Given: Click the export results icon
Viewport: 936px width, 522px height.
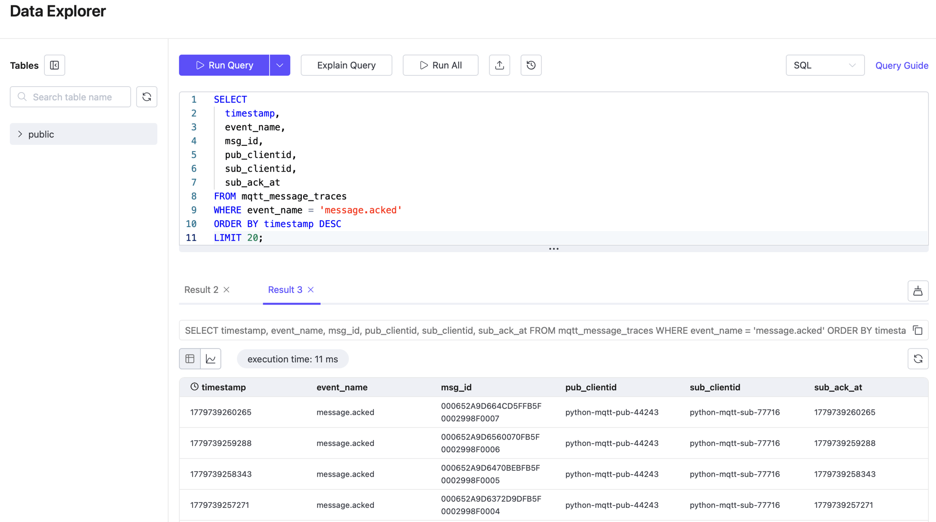Looking at the screenshot, I should pyautogui.click(x=918, y=291).
